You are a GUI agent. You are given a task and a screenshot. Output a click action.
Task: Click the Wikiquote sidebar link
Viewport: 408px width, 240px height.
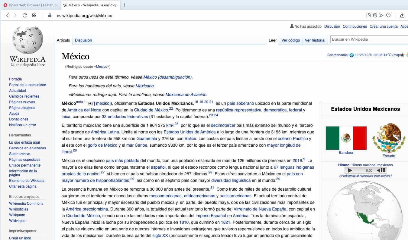[x=17, y=215]
